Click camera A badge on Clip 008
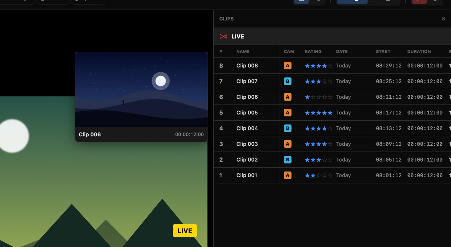 [x=288, y=66]
